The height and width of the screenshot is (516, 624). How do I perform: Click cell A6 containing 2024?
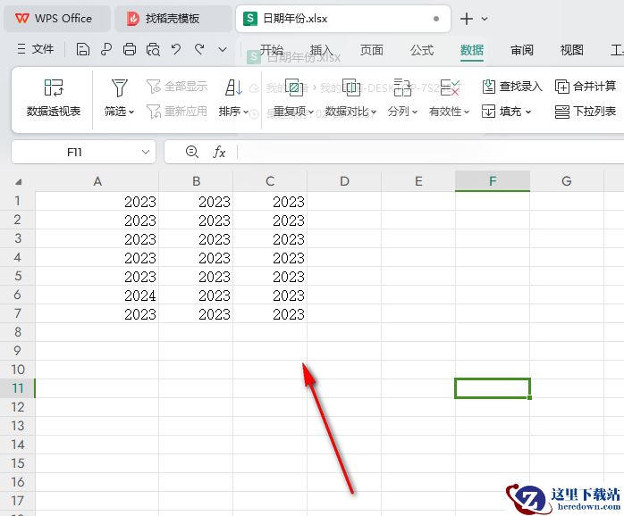[97, 295]
